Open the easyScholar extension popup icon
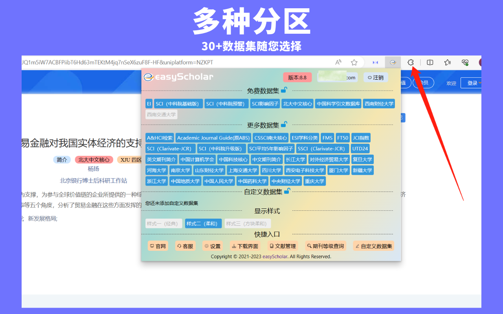Image resolution: width=503 pixels, height=314 pixels. [x=393, y=62]
